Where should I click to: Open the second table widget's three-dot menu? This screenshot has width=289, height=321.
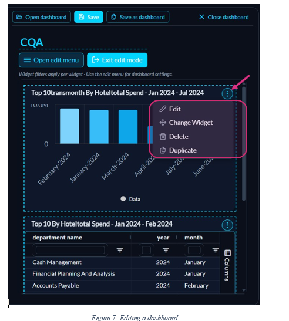pos(227,225)
